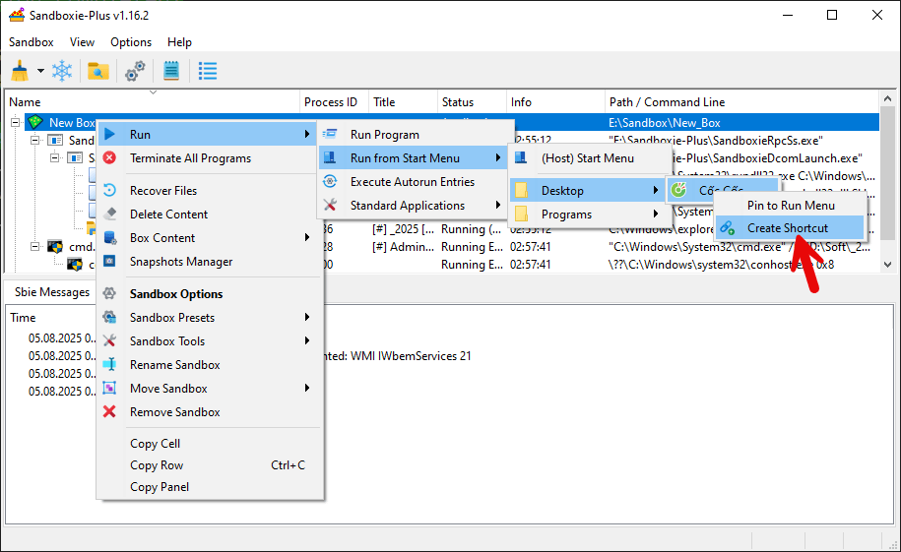Open the Move Sandbox submenu
The image size is (901, 552).
coord(207,389)
